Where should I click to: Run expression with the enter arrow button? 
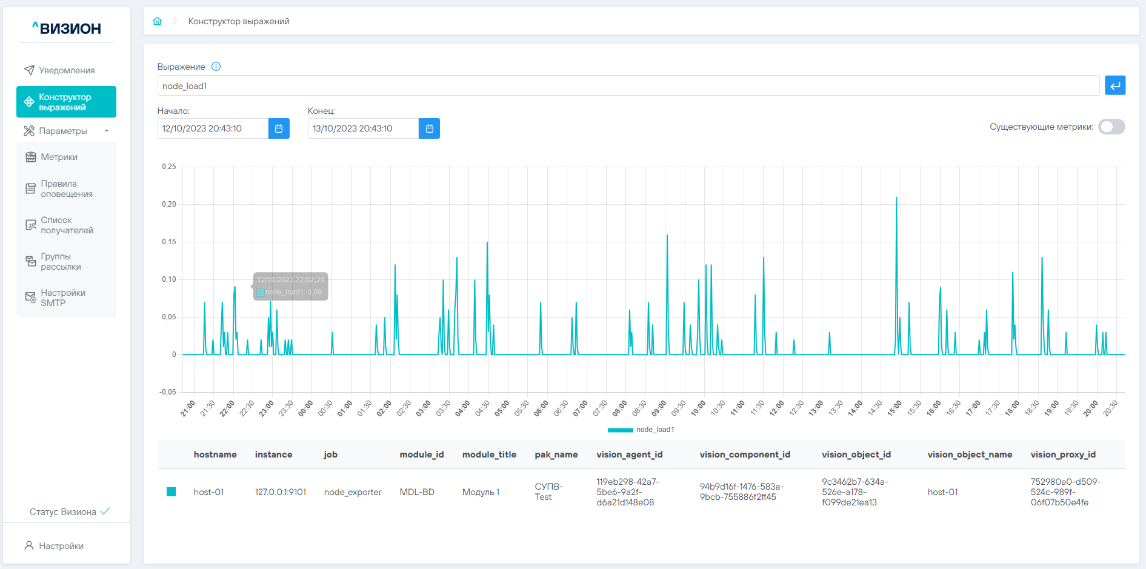[x=1114, y=85]
